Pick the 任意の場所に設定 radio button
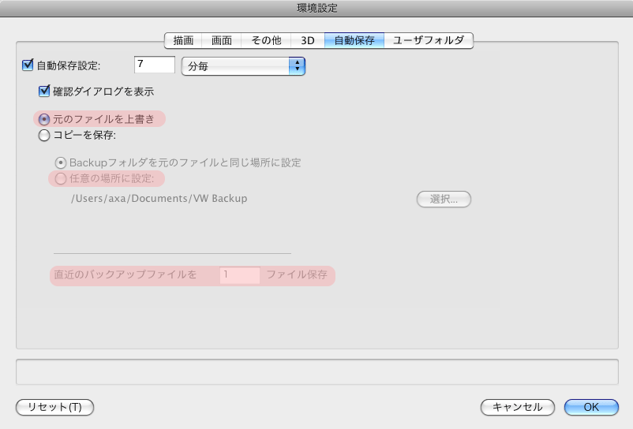The width and height of the screenshot is (633, 429). coord(60,179)
